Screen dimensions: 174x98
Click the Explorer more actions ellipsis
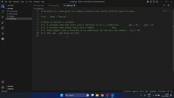coord(29,5)
